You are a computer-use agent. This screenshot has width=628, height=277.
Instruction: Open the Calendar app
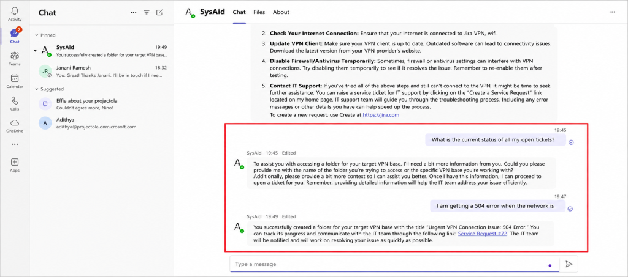(x=15, y=81)
